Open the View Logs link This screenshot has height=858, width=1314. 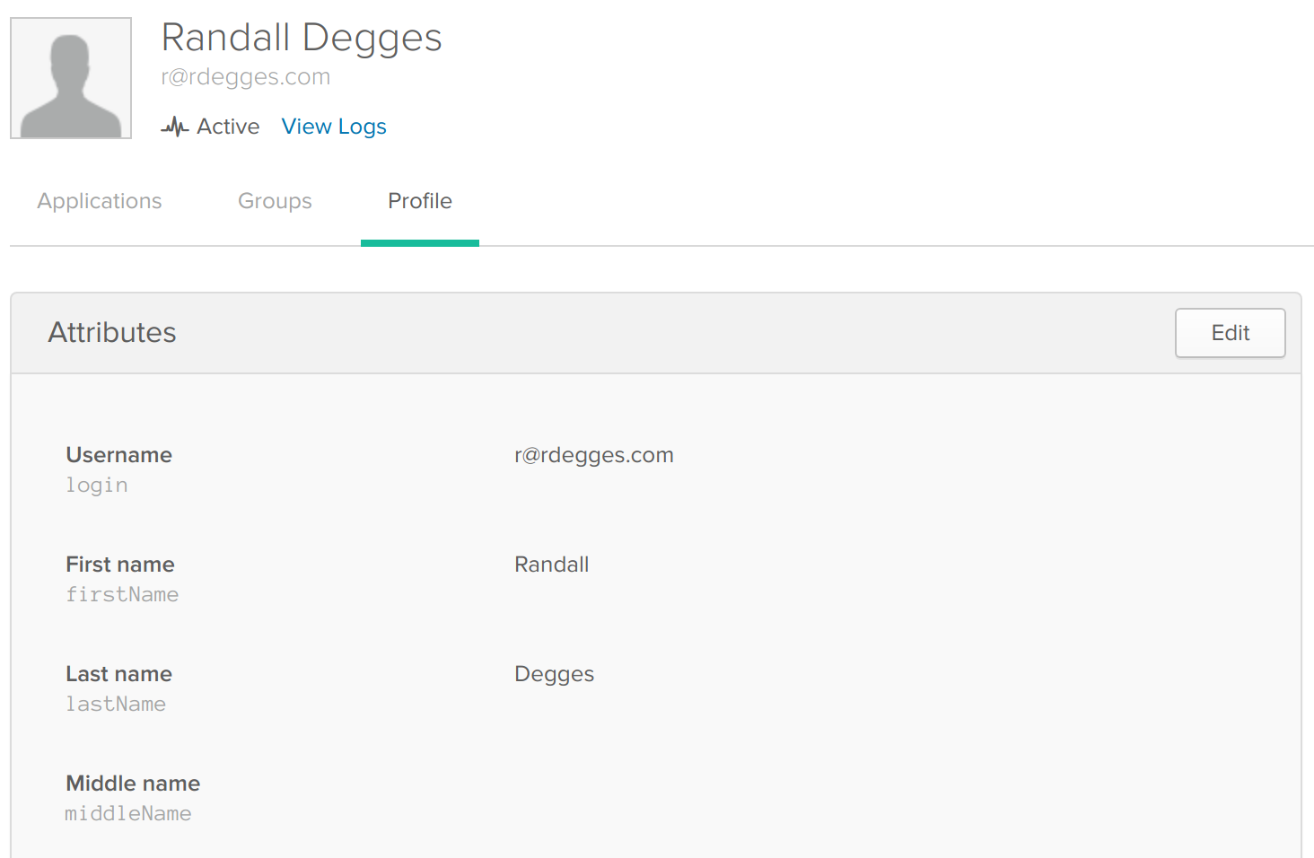pyautogui.click(x=334, y=127)
